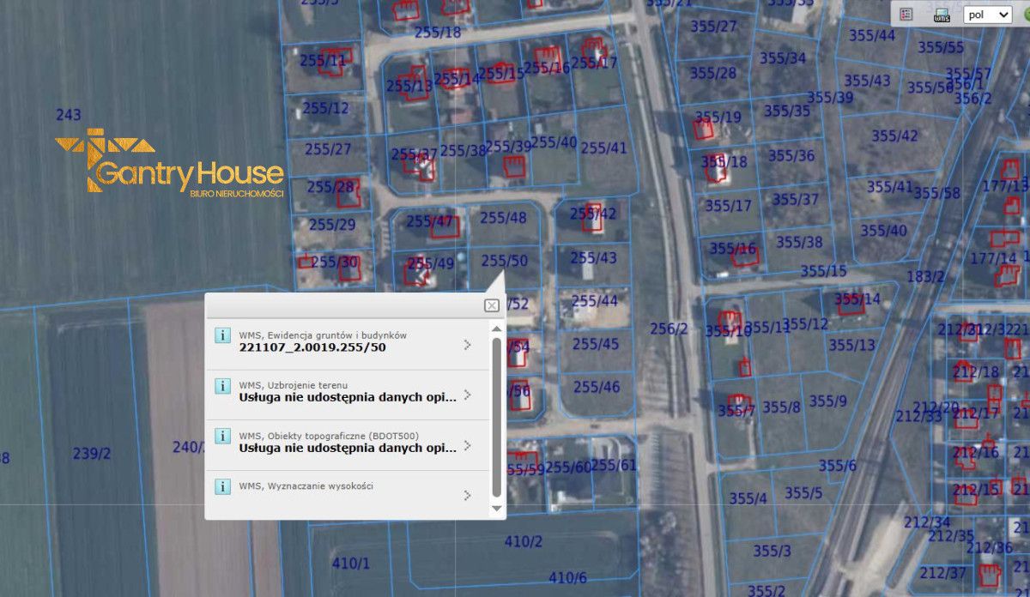Click the large field parcel 243
This screenshot has height=597, width=1030.
pos(69,115)
